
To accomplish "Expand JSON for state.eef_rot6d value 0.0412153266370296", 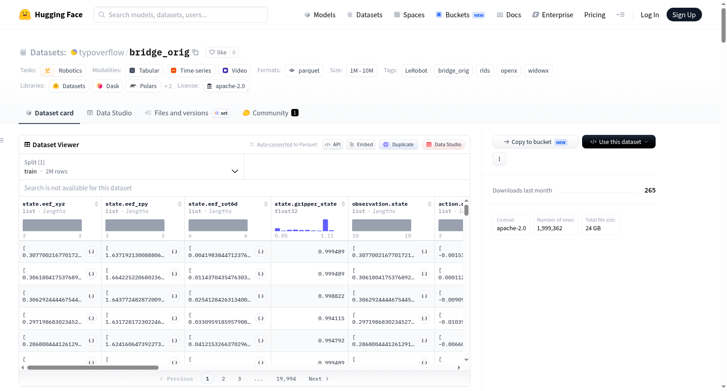I will coord(261,341).
